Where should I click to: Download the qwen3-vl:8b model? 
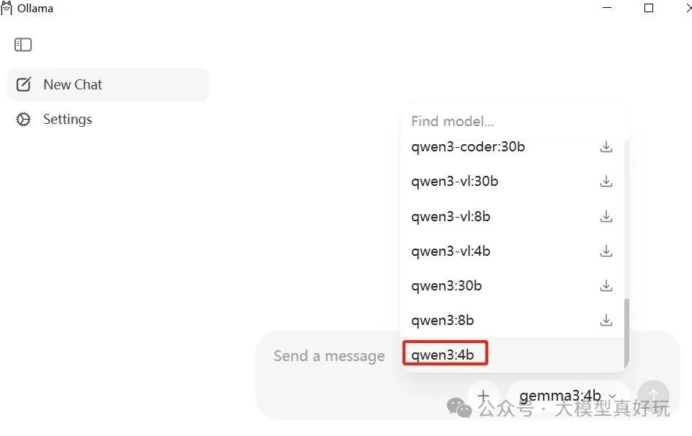pyautogui.click(x=606, y=216)
